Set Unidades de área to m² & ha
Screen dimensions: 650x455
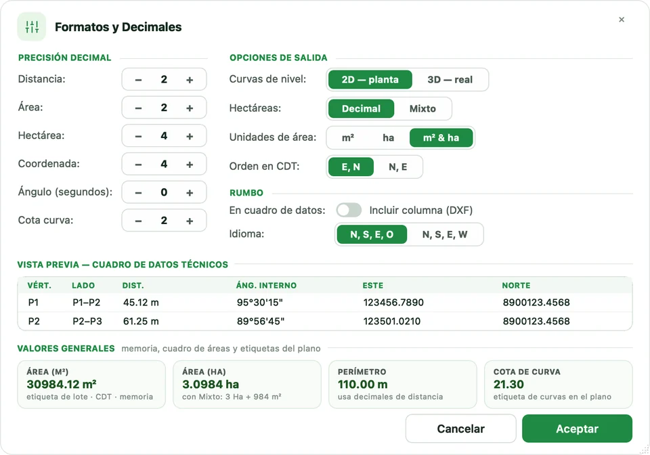[441, 137]
